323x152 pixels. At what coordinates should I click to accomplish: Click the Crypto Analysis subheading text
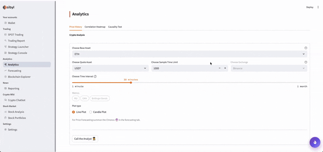point(77,35)
